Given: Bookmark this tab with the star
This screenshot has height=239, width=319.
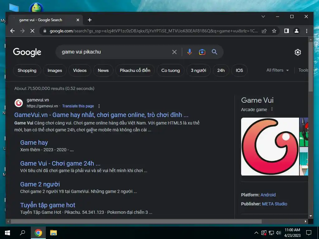Looking at the screenshot, I should (274, 31).
